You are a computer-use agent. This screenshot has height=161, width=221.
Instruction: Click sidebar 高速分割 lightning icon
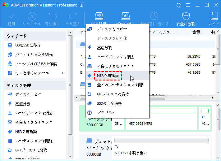pyautogui.click(x=10, y=104)
